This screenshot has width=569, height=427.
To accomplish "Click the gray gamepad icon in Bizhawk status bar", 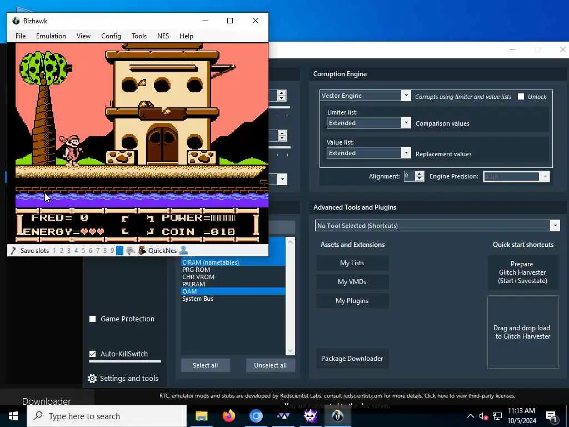I will click(x=131, y=251).
